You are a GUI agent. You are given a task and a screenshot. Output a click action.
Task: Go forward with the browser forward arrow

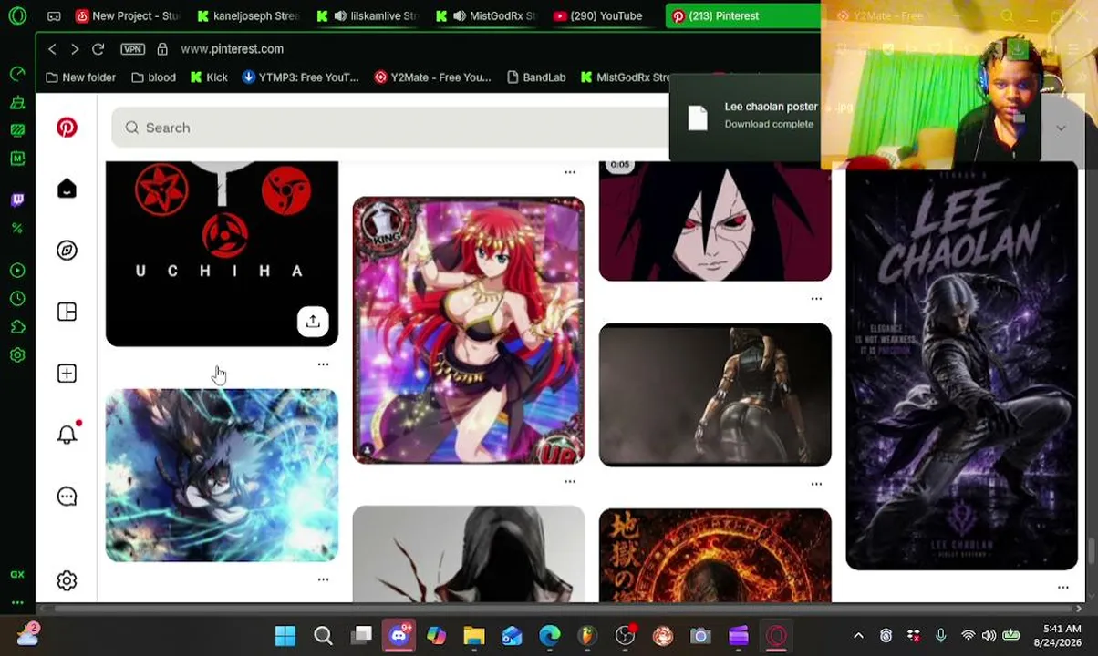(75, 49)
